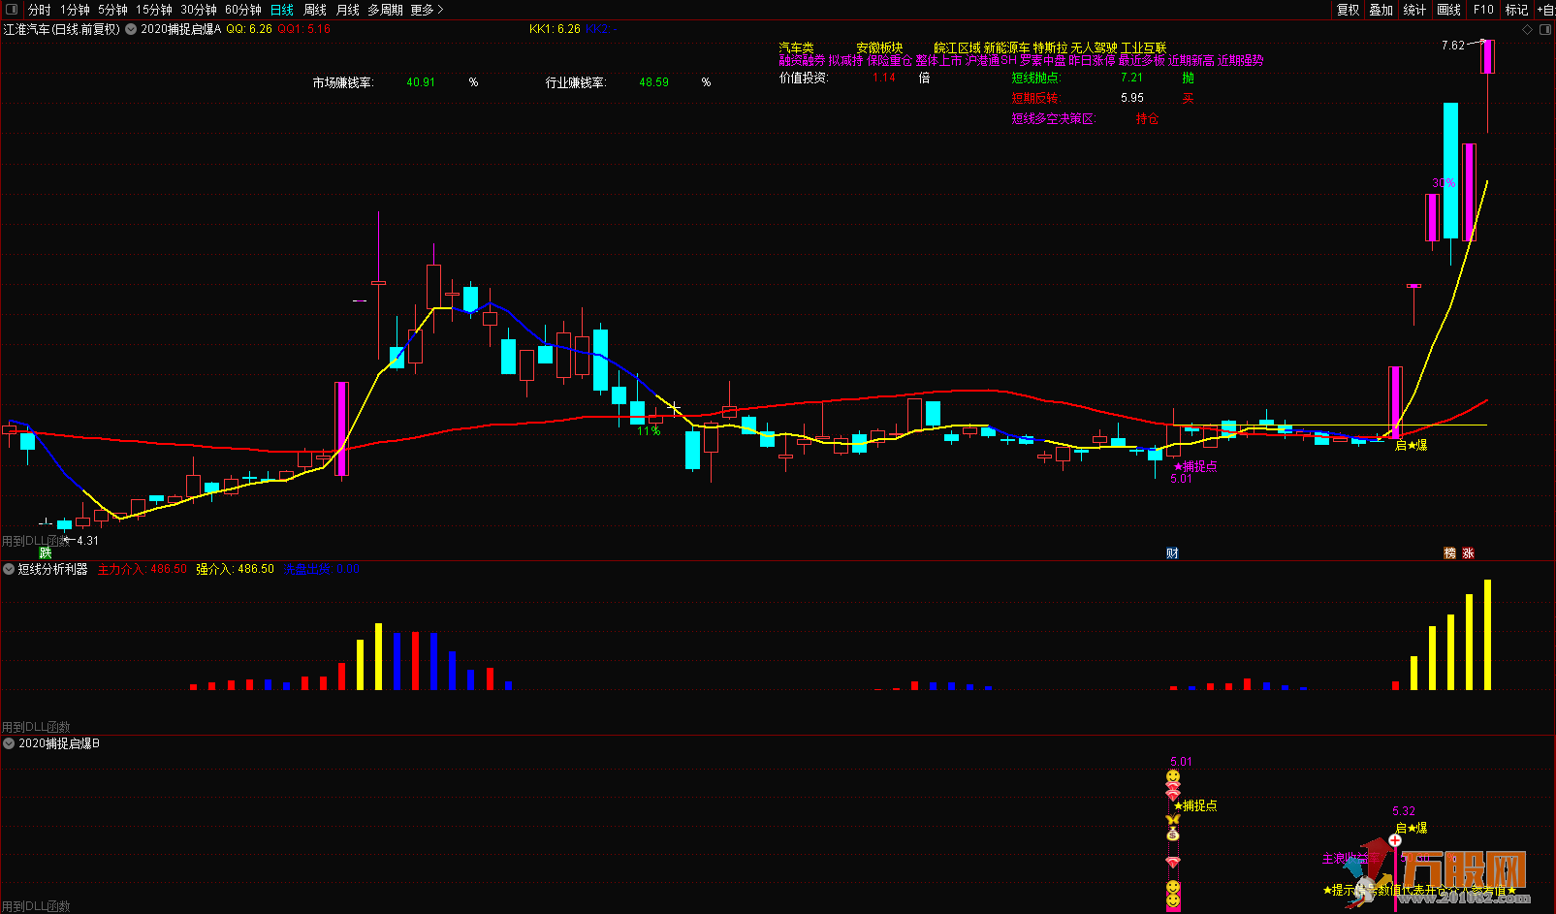1556x914 pixels.
Task: Click the money bag signal icon
Action: [x=1173, y=834]
